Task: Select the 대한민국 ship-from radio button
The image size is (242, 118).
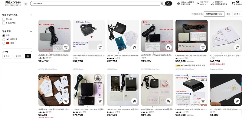Action: tap(4, 40)
